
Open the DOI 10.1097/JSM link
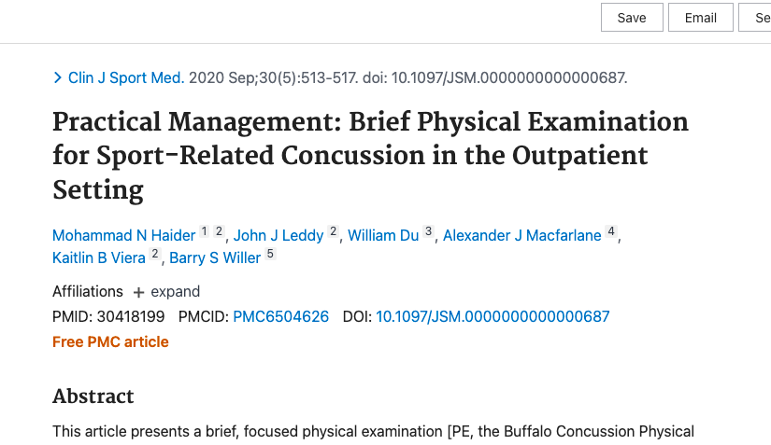point(493,317)
